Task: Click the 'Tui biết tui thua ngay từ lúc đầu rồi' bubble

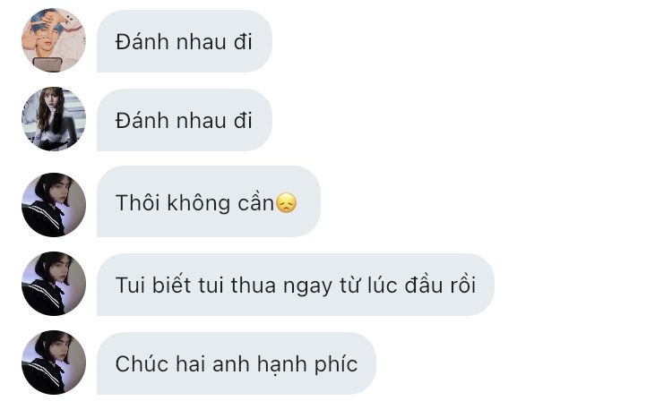Action: (x=296, y=285)
